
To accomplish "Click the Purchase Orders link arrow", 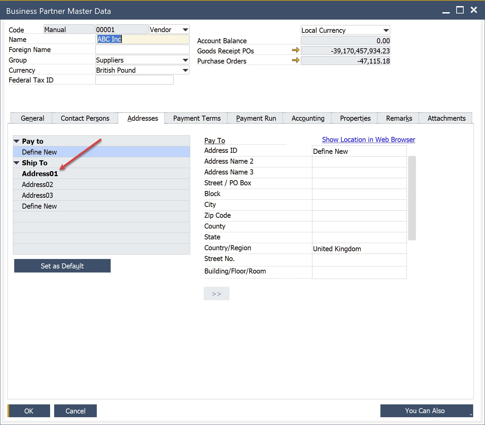I will pyautogui.click(x=295, y=61).
